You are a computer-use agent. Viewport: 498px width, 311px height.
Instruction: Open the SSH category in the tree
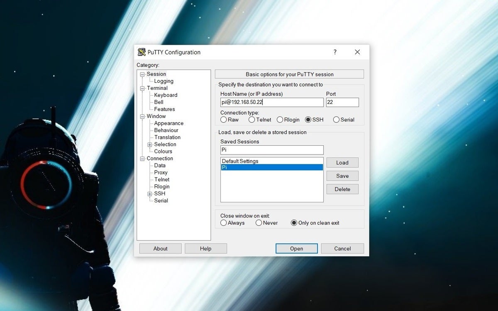click(159, 194)
